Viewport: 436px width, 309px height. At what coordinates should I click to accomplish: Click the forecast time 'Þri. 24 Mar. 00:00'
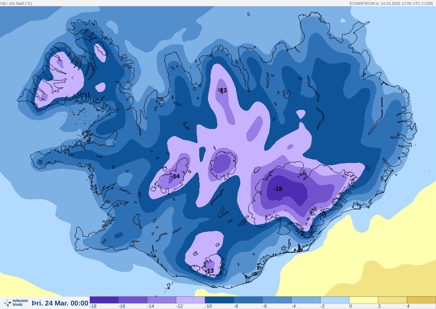(60, 303)
